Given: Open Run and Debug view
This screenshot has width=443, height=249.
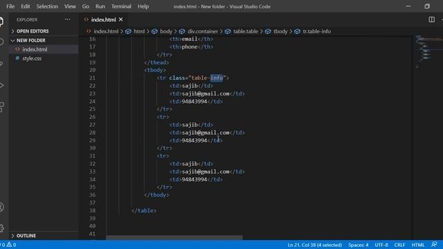Looking at the screenshot, I should 1,85.
